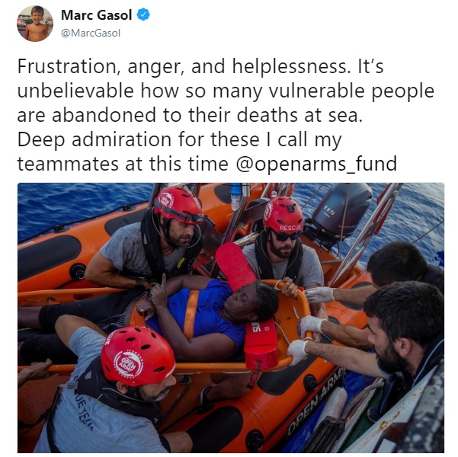This screenshot has height=457, width=458.
Task: Click the top-left helmet with goggles
Action: (178, 206)
